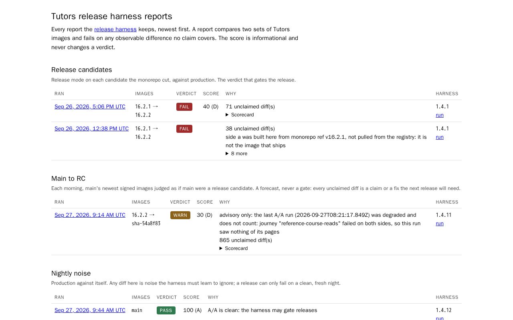The image size is (513, 320).
Task: Click the '100 (A)' score cell
Action: click(192, 310)
